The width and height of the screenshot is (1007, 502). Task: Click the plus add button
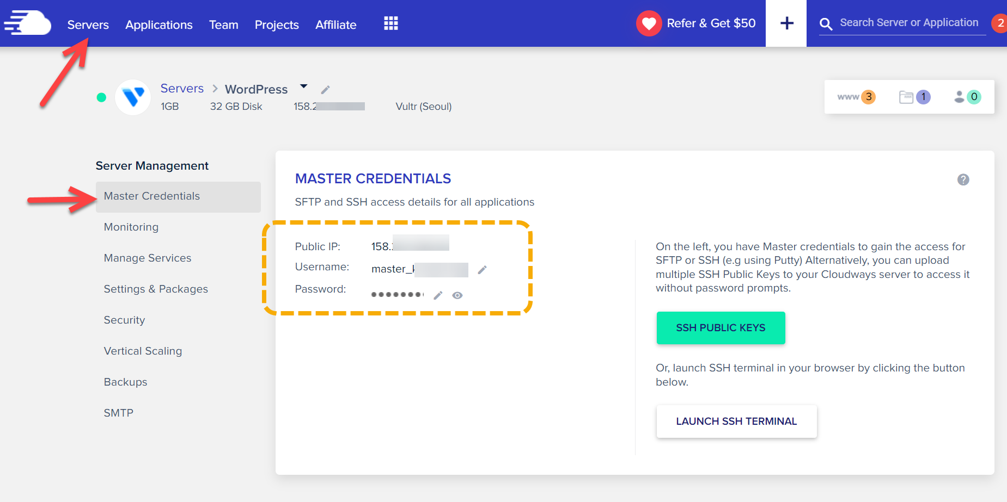786,23
